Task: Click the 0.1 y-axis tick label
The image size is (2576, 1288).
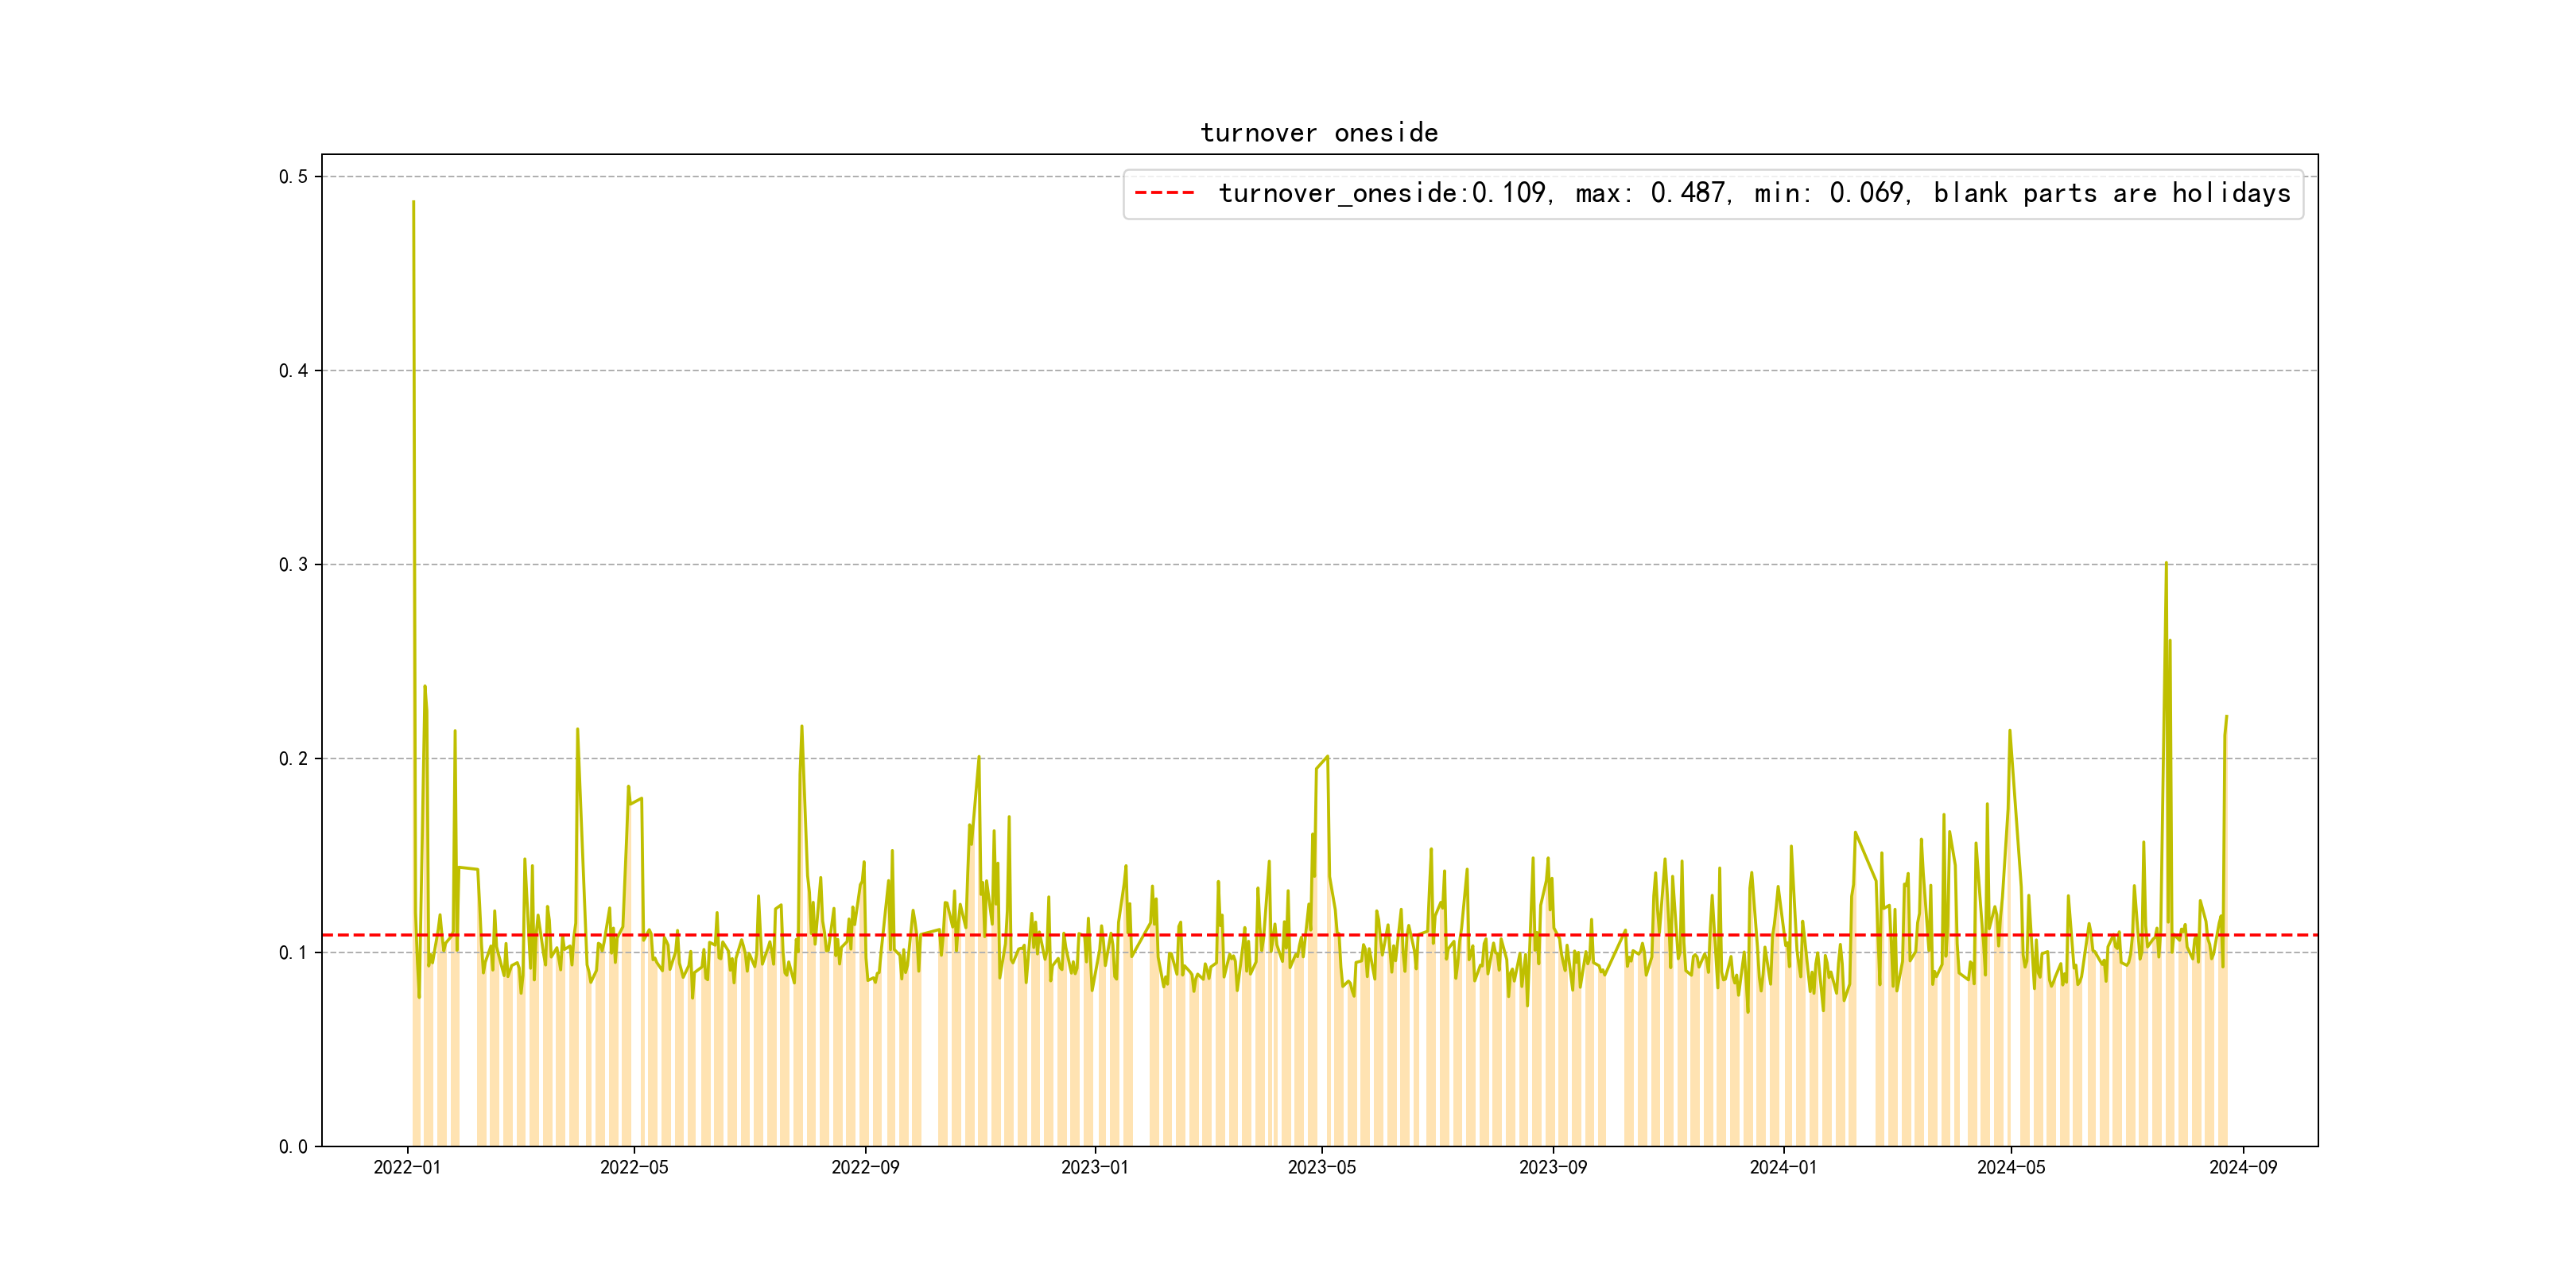Action: pos(293,953)
